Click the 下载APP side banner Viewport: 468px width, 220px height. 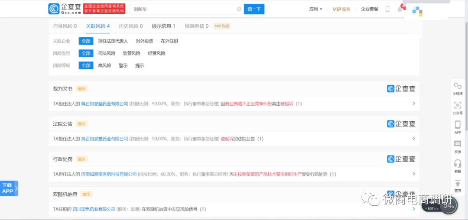coord(8,188)
